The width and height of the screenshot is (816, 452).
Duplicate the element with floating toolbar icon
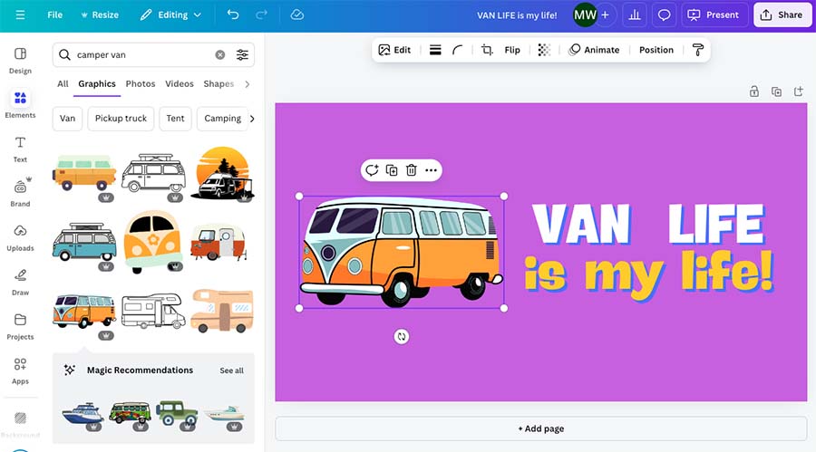(392, 170)
